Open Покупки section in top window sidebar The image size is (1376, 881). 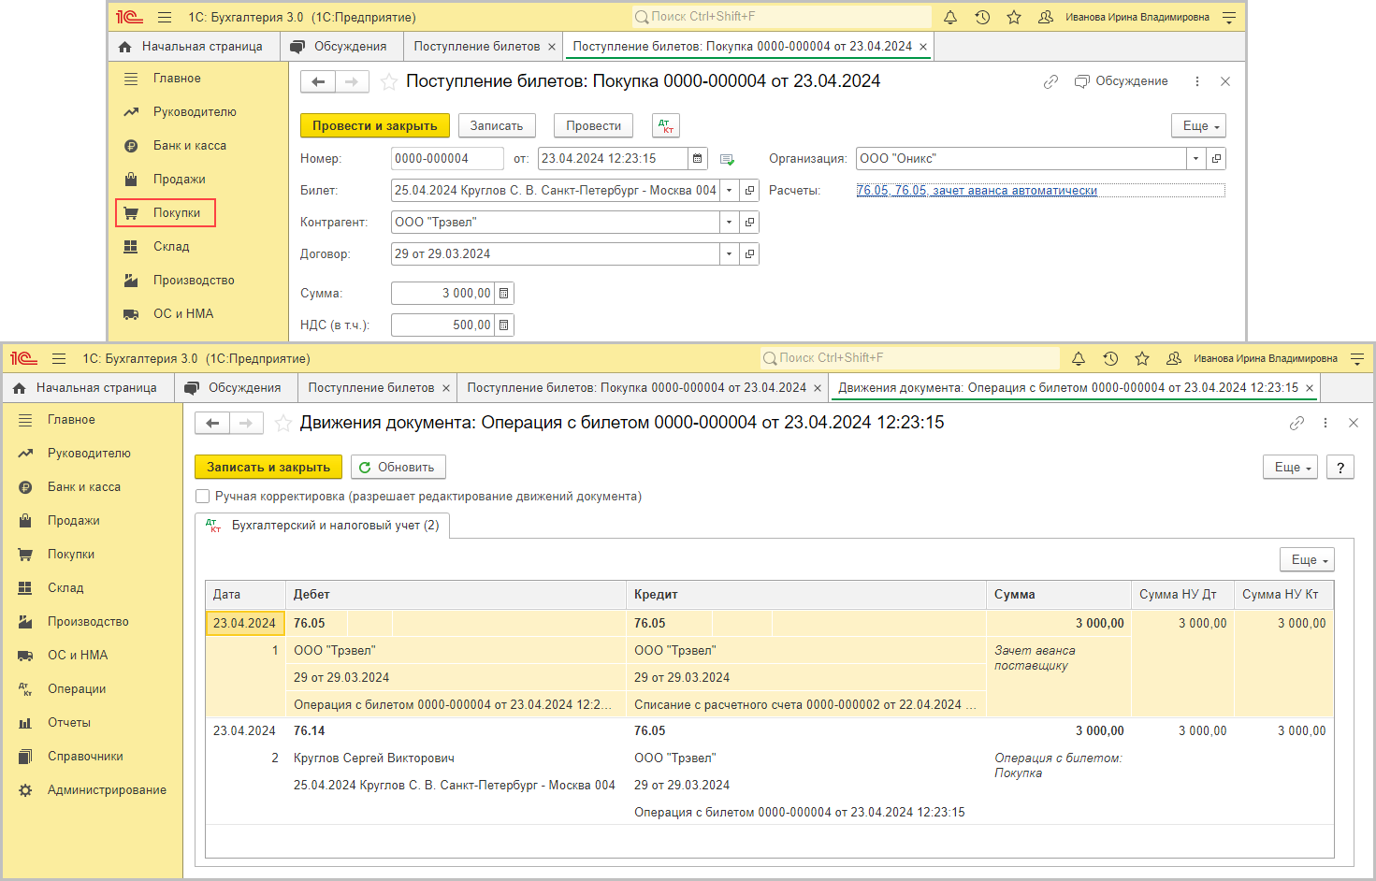(166, 212)
